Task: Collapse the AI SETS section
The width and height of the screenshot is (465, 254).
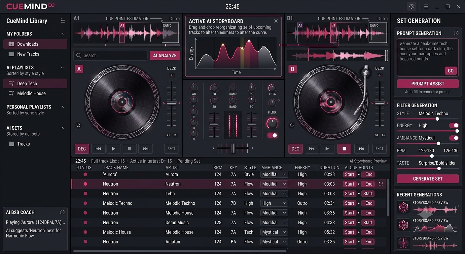Action: click(62, 128)
